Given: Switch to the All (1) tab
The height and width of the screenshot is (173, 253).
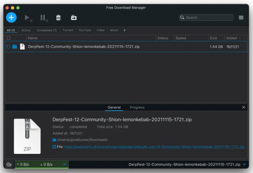Looking at the screenshot, I should point(11,30).
